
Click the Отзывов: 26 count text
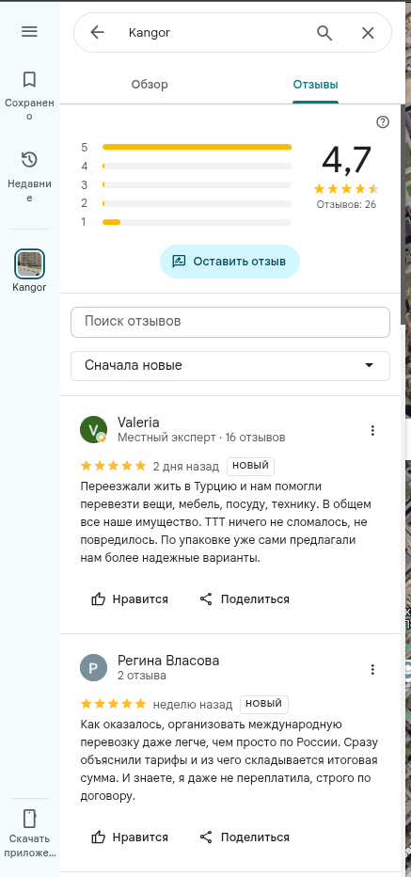tap(346, 204)
